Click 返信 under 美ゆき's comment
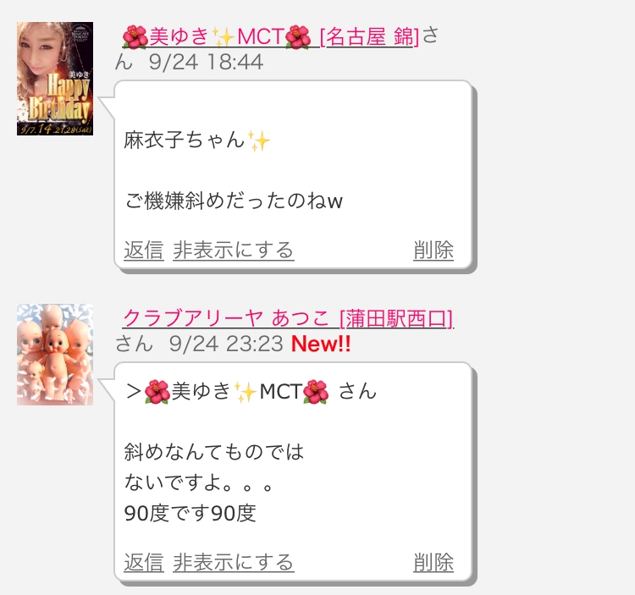The image size is (635, 595). pos(144,250)
